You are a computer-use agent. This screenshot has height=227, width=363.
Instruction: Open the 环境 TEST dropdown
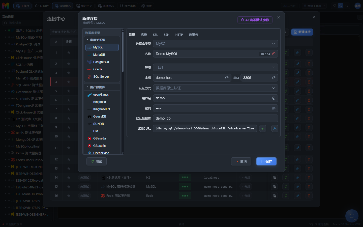click(x=216, y=67)
